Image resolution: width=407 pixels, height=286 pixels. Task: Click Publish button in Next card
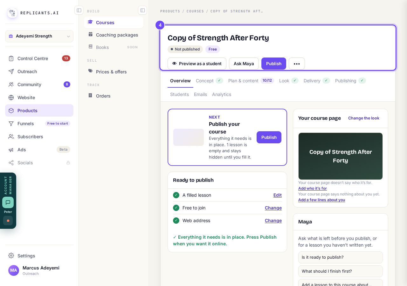tap(269, 137)
